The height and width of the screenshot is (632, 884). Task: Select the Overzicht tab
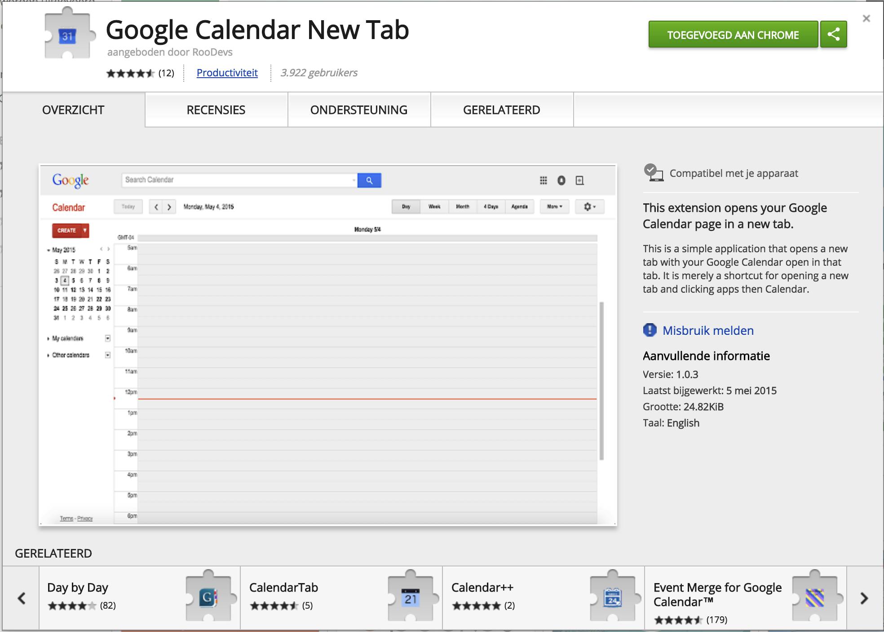(73, 110)
